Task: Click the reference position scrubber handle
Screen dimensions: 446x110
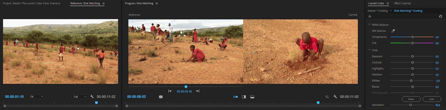Action: coord(186,87)
